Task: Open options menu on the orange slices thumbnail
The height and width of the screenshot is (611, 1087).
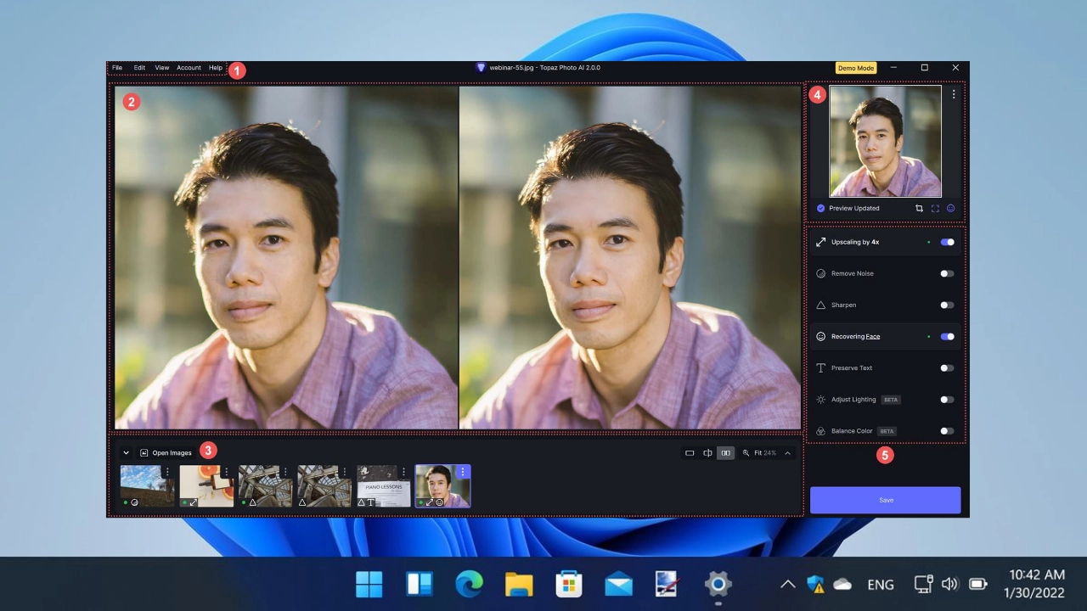Action: (226, 472)
